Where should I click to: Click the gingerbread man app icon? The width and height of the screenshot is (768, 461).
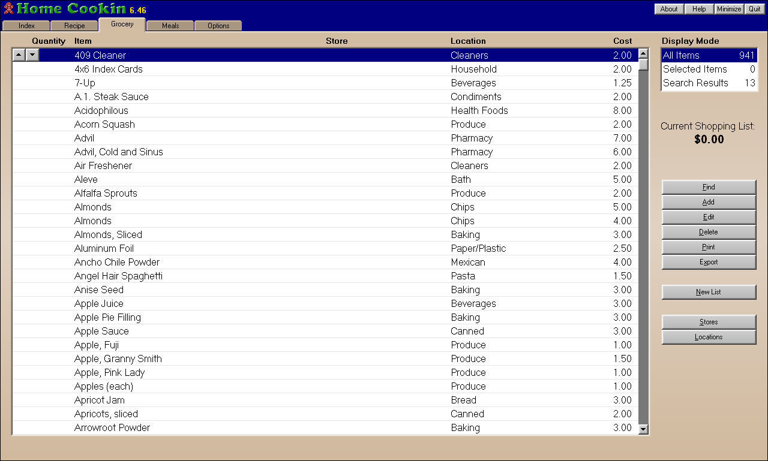(x=8, y=8)
